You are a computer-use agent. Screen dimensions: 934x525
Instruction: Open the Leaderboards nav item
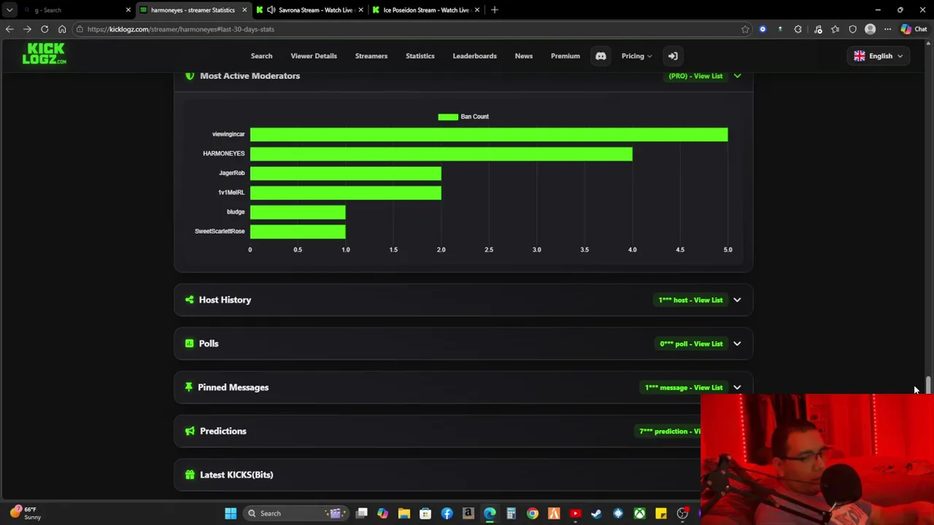click(x=474, y=56)
